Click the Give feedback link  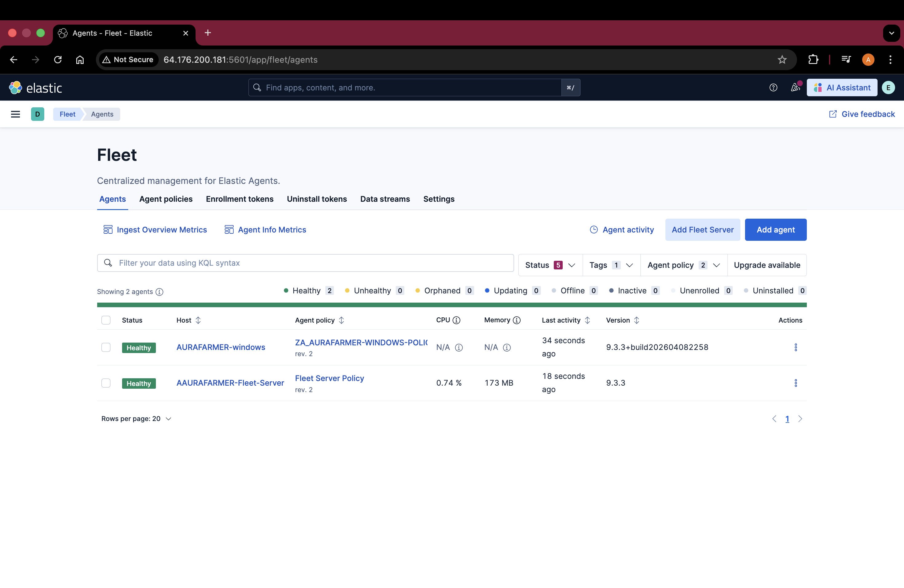[x=862, y=114]
